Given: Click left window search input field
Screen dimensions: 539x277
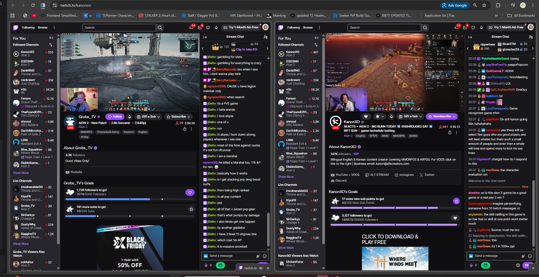Looking at the screenshot, I should click(119, 27).
